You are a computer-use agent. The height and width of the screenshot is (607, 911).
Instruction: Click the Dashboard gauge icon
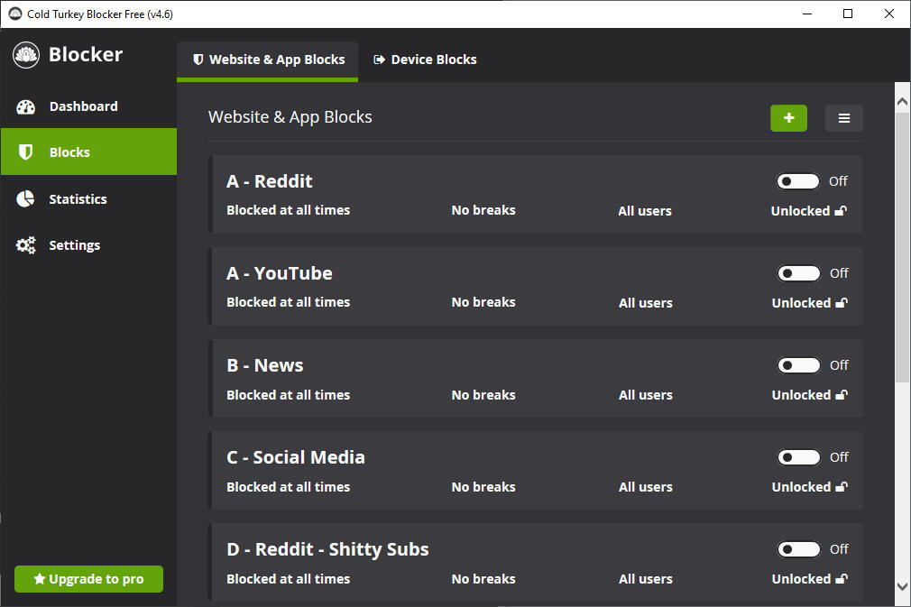[x=25, y=106]
